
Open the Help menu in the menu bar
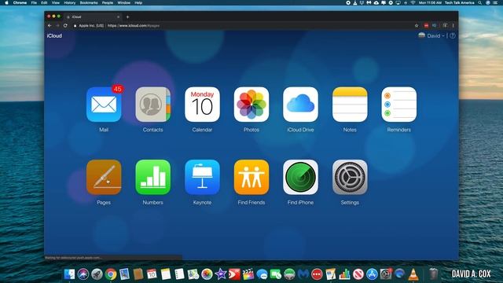point(138,2)
